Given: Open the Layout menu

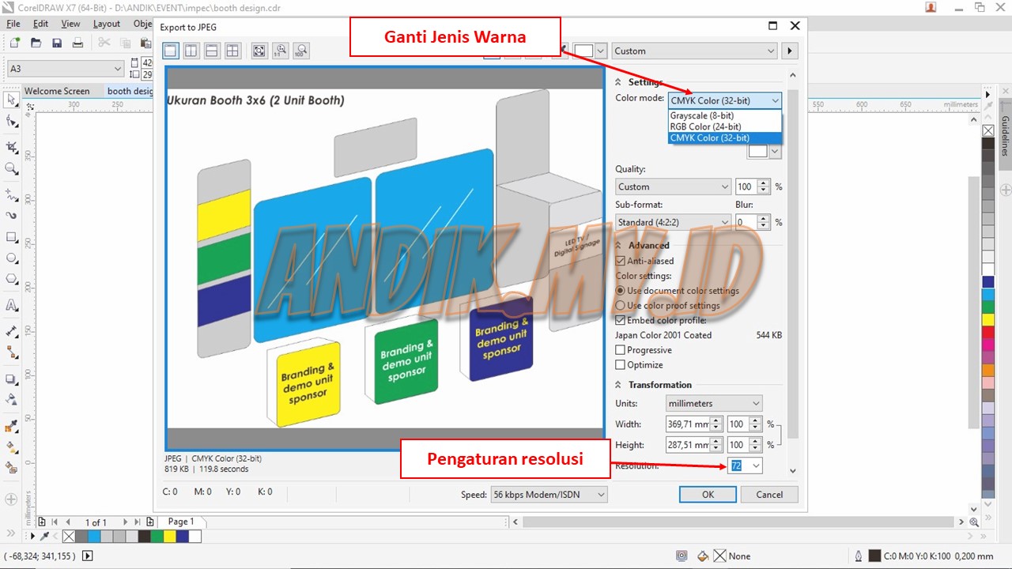Looking at the screenshot, I should click(x=107, y=24).
